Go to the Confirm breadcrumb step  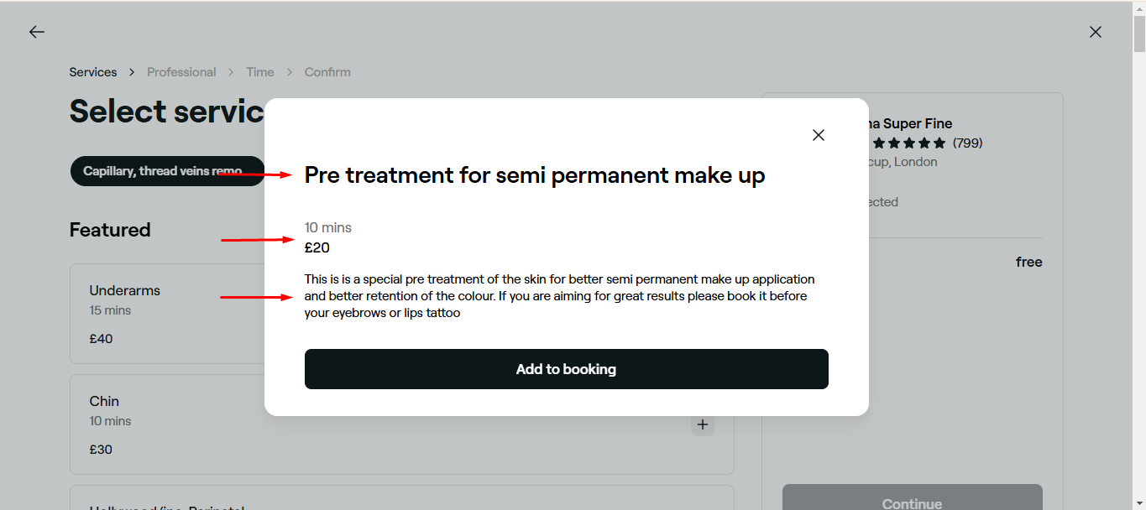[x=327, y=72]
